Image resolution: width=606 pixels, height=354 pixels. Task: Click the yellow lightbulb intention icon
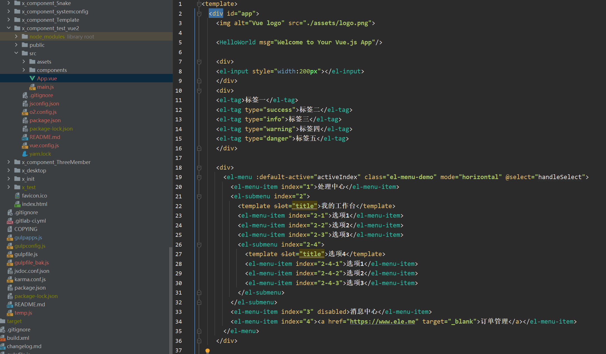click(207, 351)
